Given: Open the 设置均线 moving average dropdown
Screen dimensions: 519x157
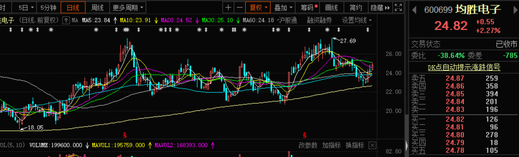Looking at the screenshot, I should (x=356, y=20).
